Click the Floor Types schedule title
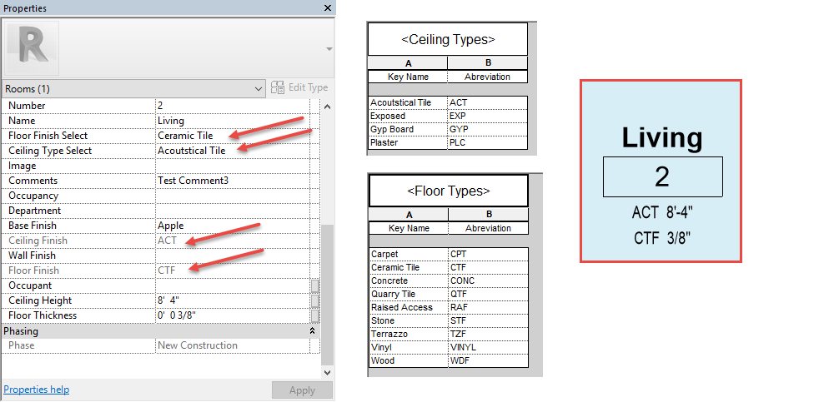 [x=449, y=191]
